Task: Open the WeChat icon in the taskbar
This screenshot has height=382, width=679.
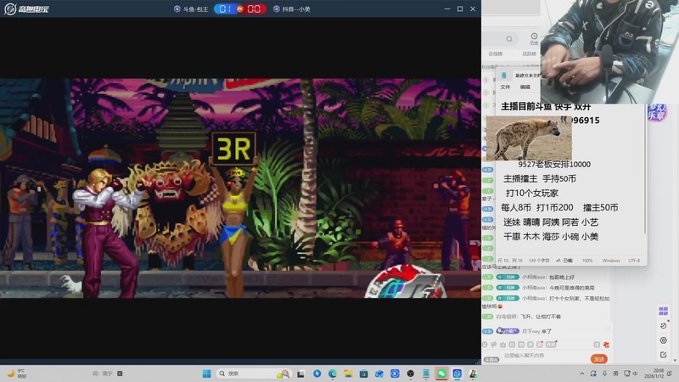Action: pos(441,374)
